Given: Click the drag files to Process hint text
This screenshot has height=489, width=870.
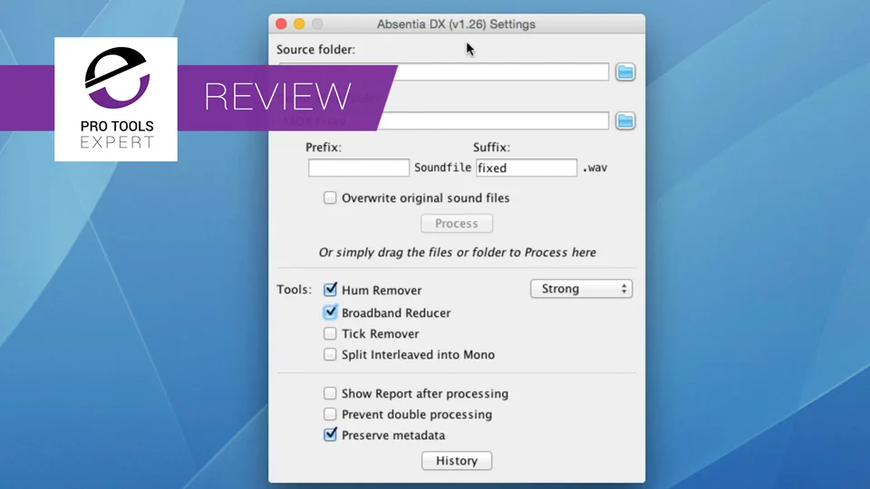Looking at the screenshot, I should tap(457, 253).
